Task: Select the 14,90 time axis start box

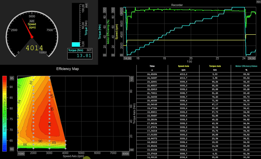Action: 127,58
